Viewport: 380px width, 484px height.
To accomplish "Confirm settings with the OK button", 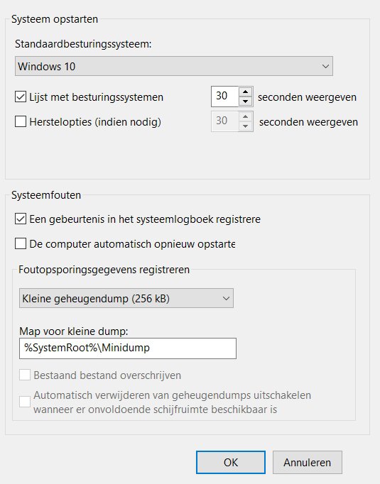I will tap(231, 462).
